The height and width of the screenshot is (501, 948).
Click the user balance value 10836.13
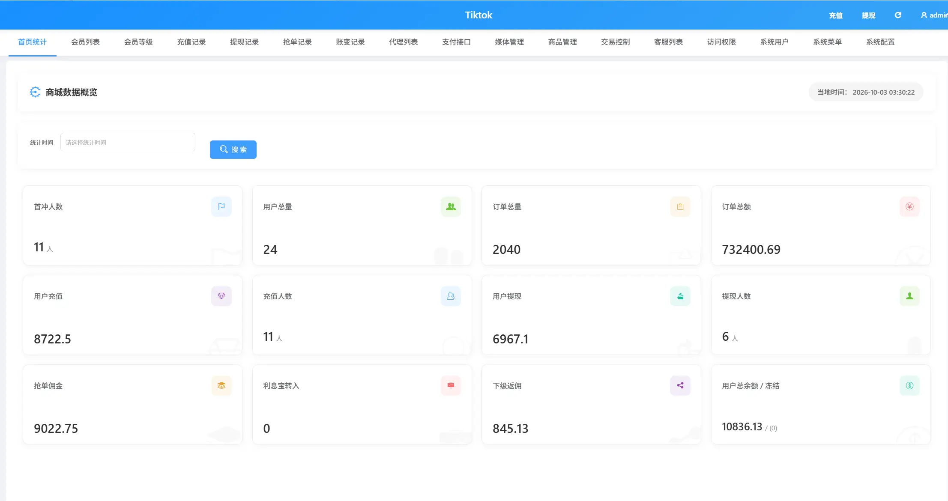(x=742, y=426)
